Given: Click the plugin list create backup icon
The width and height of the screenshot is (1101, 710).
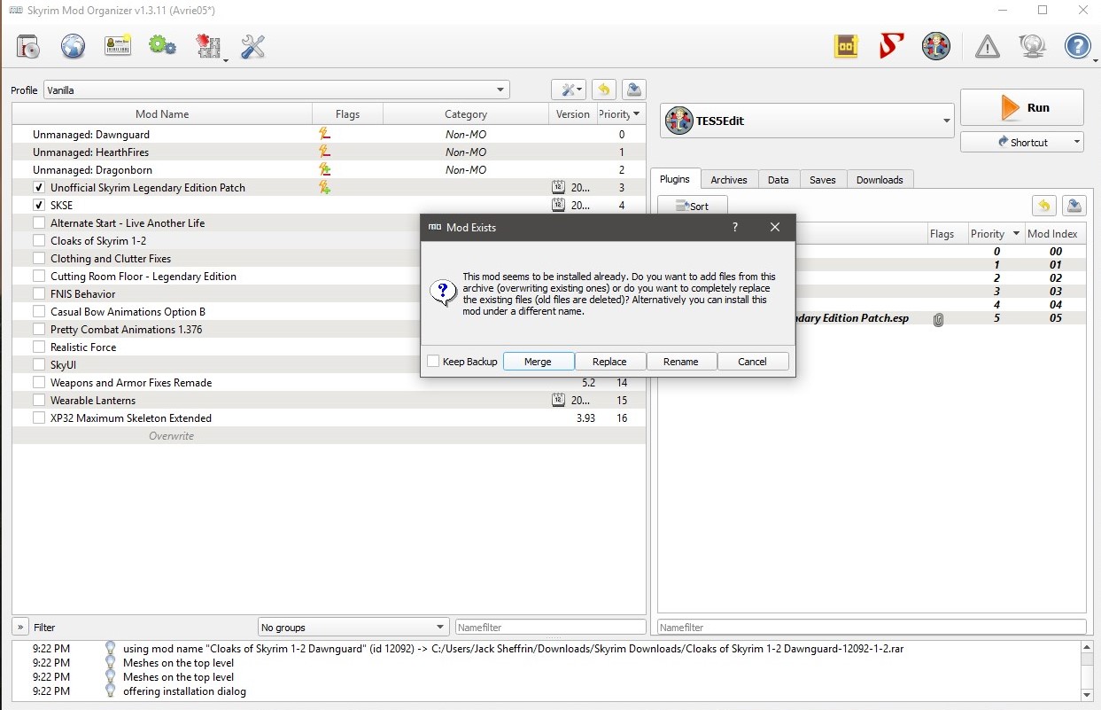Looking at the screenshot, I should pyautogui.click(x=1074, y=206).
